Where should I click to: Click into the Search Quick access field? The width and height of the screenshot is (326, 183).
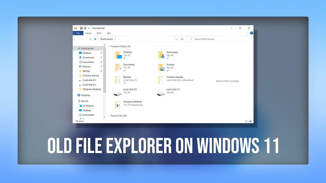[x=219, y=39]
